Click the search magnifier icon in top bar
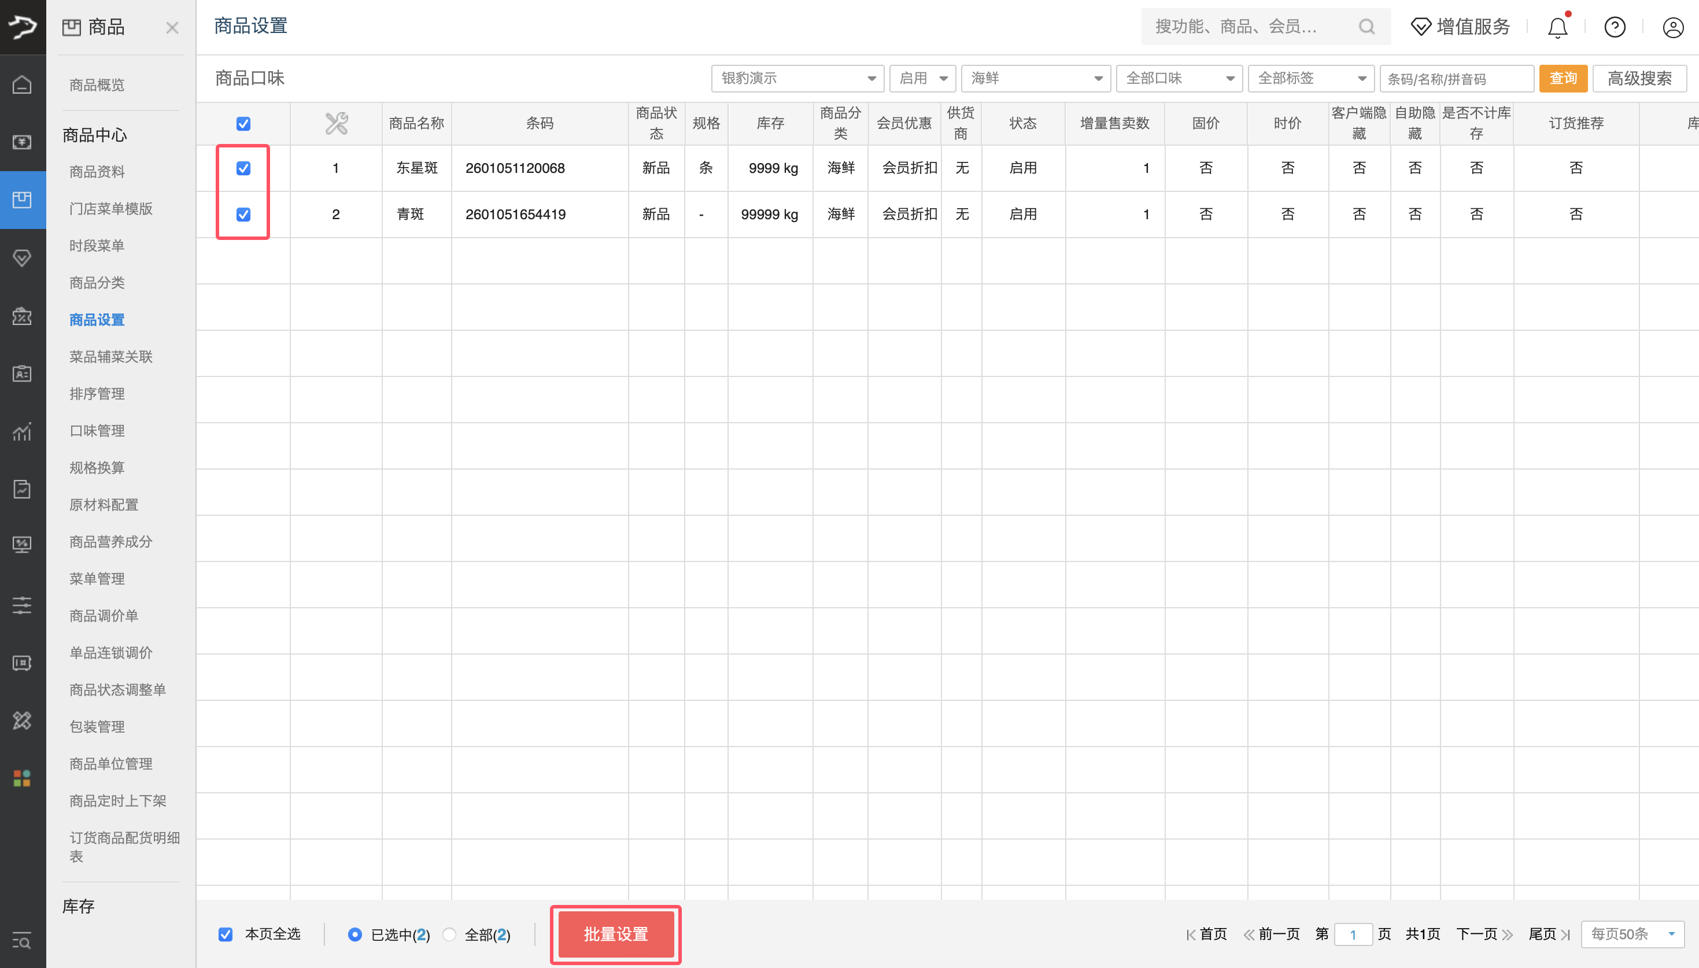 [1366, 27]
